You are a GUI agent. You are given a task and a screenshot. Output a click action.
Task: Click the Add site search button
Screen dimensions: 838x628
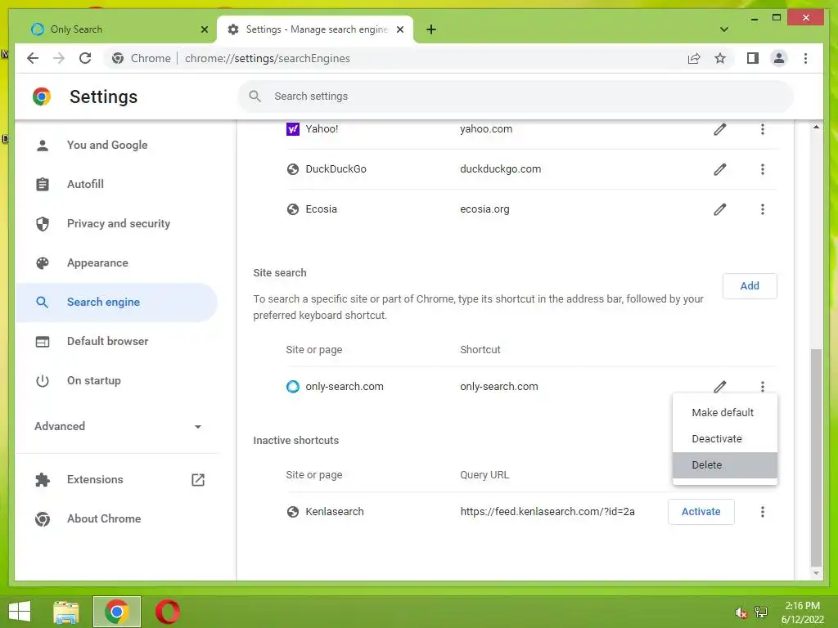coord(750,285)
